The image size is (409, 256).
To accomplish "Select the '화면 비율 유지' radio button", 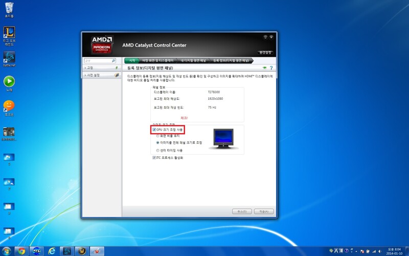I will (x=157, y=136).
